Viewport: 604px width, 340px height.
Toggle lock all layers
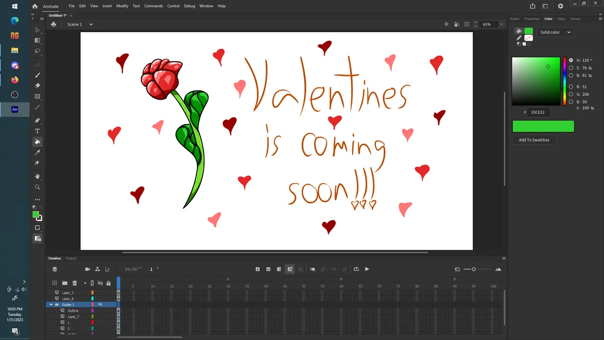point(109,283)
